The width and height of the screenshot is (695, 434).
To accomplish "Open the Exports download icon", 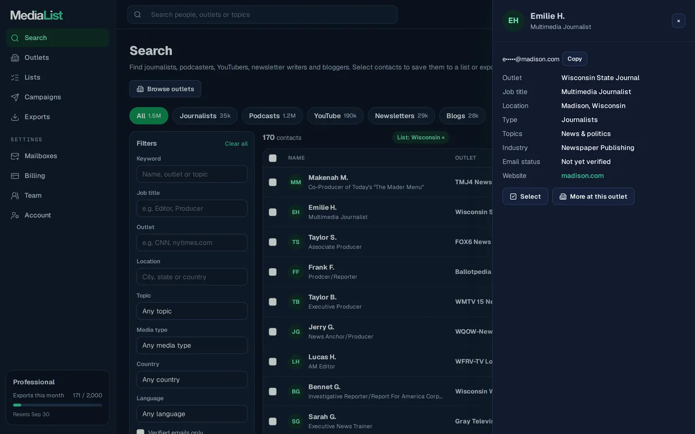I will tap(15, 117).
